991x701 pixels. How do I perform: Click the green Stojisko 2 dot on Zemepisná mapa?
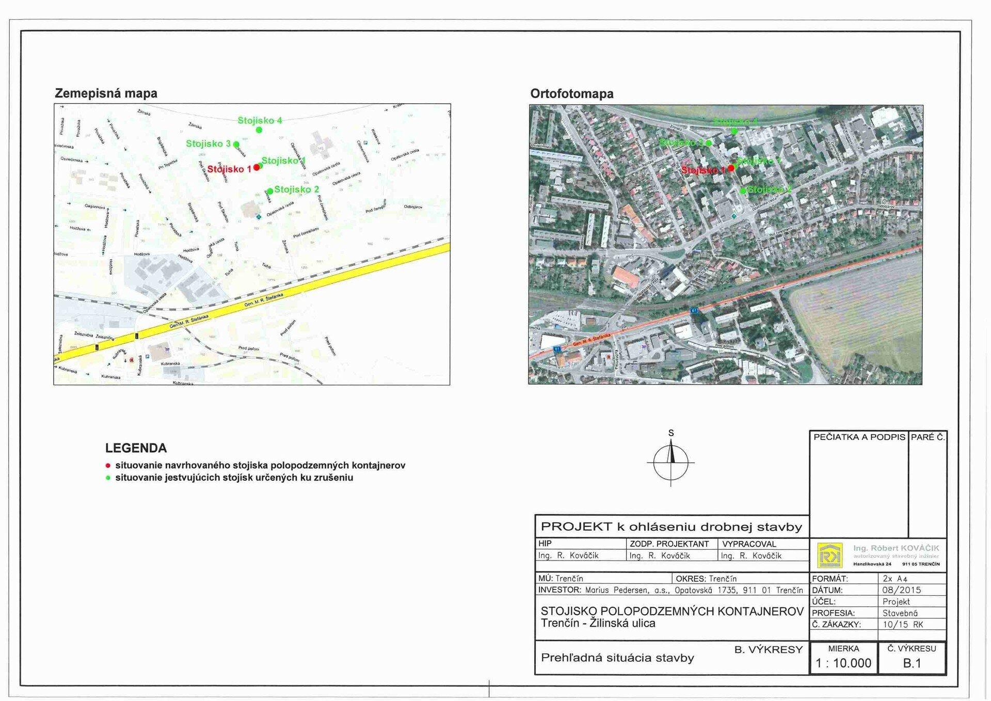click(270, 192)
